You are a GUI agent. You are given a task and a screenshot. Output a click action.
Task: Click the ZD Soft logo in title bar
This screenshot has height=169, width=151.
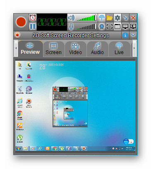coord(17,35)
